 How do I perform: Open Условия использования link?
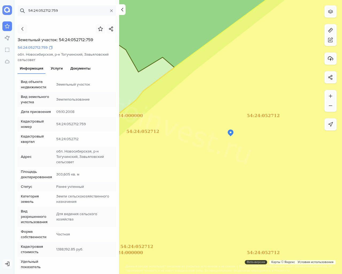[x=315, y=262]
